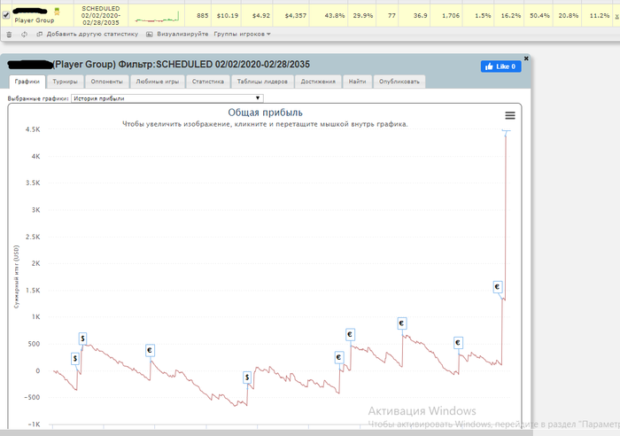
Task: Click the gold star icon beside Player Group
Action: coord(57,12)
